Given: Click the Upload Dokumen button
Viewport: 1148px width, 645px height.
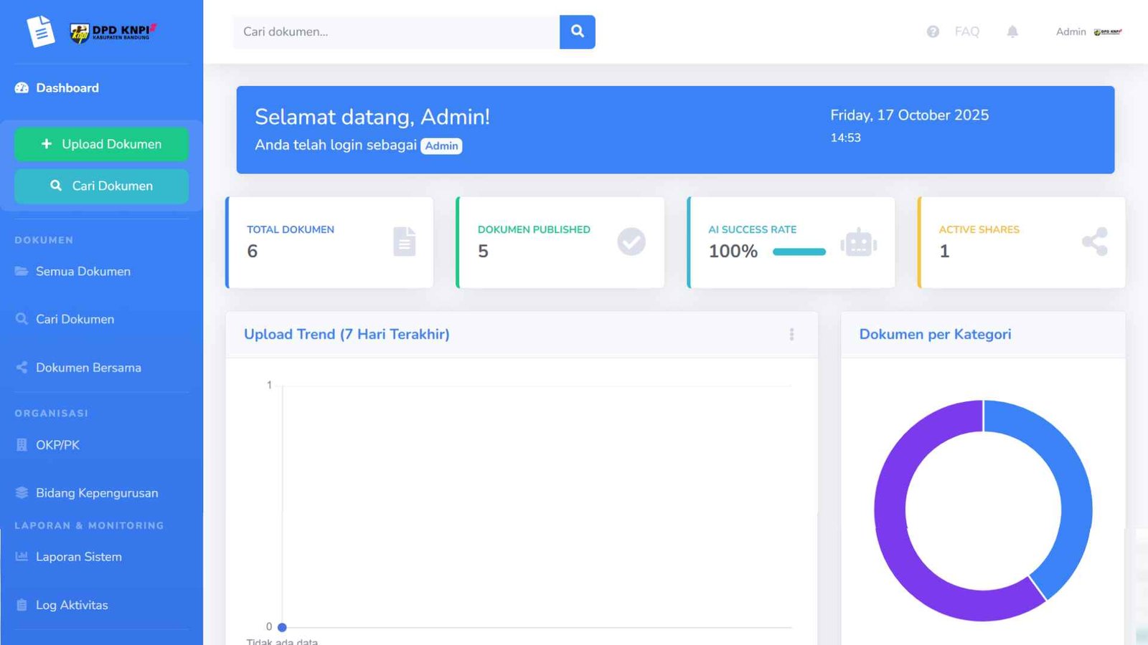Looking at the screenshot, I should (x=100, y=144).
